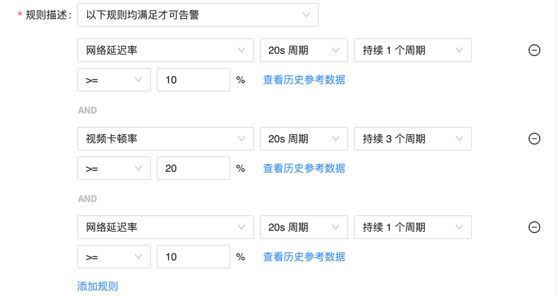Screen dimensions: 558x298
Task: Open the >= operator dropdown of first rule
Action: (x=114, y=80)
